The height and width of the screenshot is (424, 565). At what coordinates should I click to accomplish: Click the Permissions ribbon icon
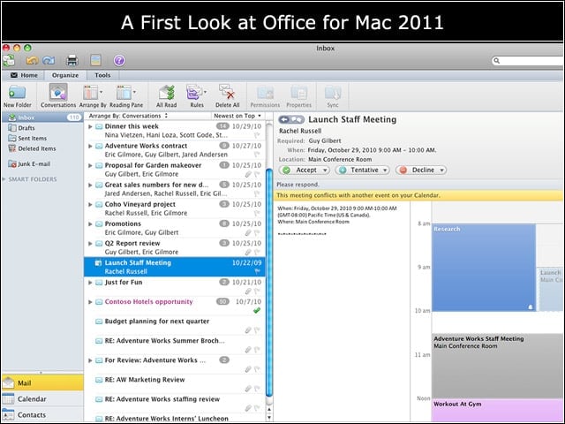click(x=265, y=96)
